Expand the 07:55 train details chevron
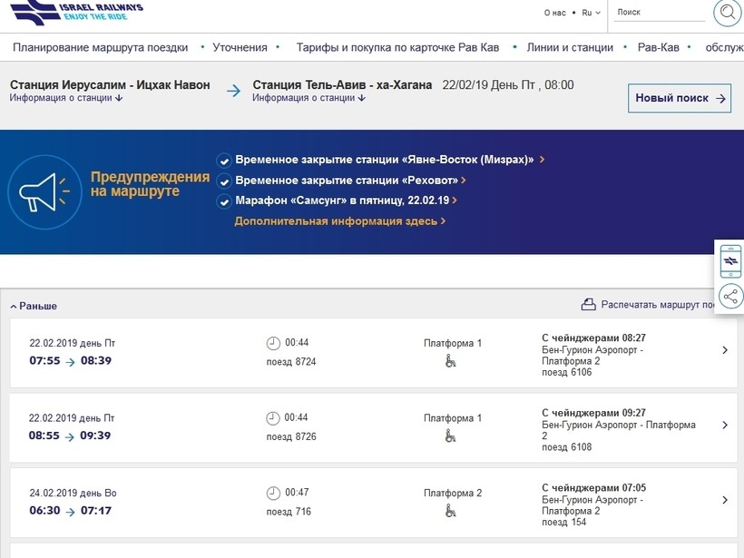Screen dimensions: 744x558 click(724, 350)
